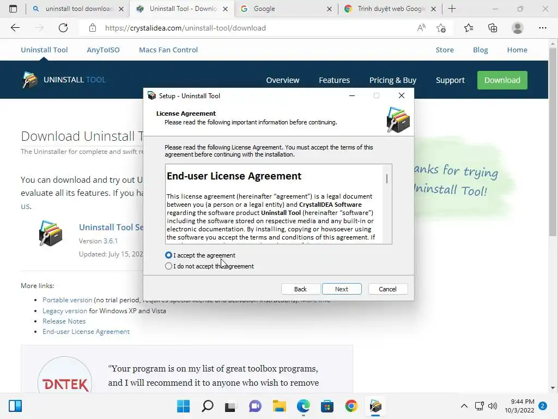
Task: Click the Uninstall Tool logo in header
Action: click(x=64, y=80)
